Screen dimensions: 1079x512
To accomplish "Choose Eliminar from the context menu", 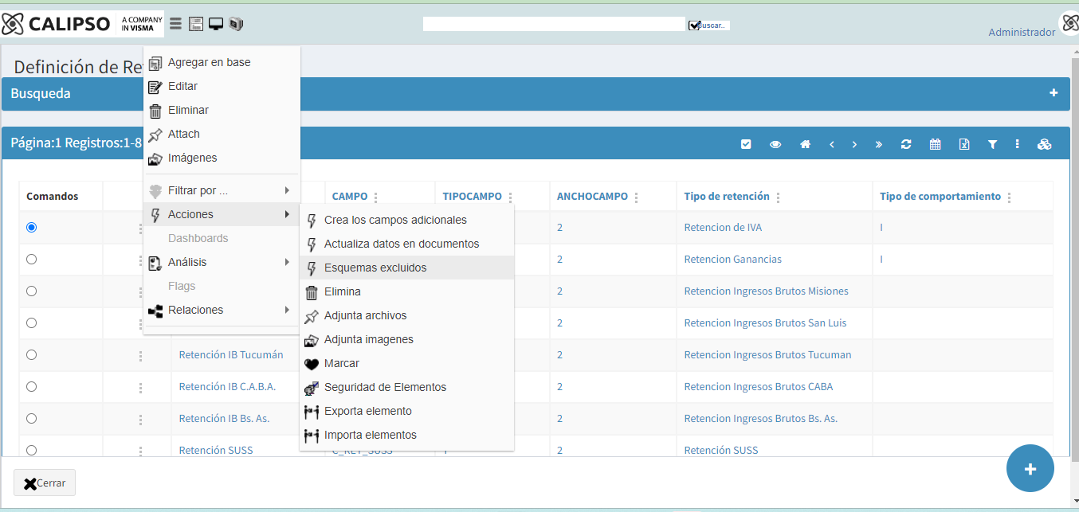I will [x=222, y=110].
